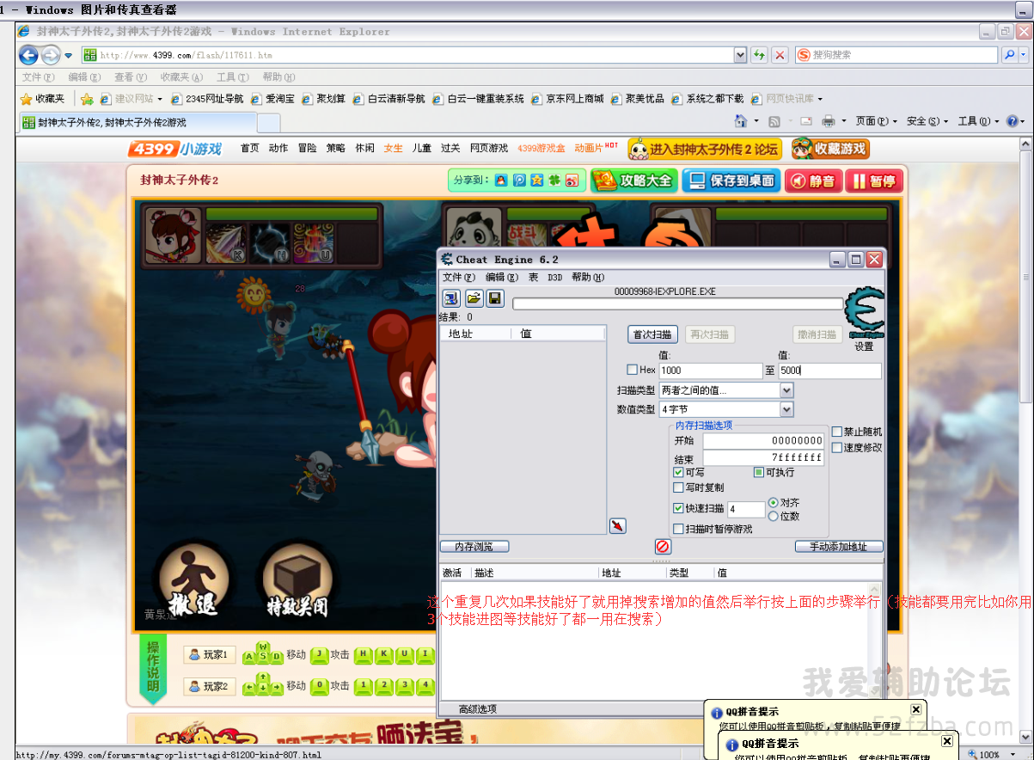Open the blue IE help question-mark icon
This screenshot has height=760, width=1034.
click(1012, 121)
